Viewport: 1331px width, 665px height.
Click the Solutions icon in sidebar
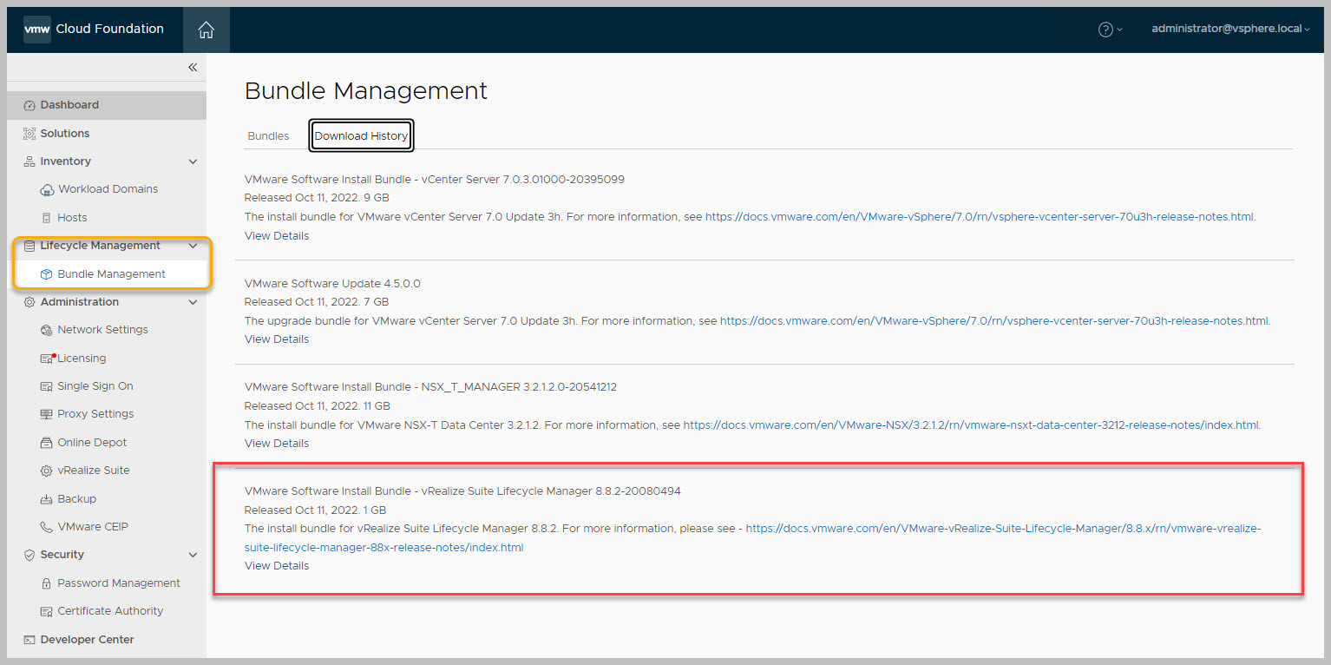(29, 134)
